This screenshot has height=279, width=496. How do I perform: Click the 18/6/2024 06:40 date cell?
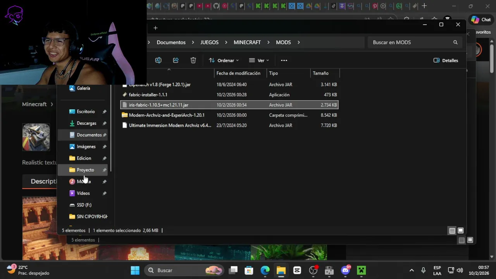tap(231, 84)
